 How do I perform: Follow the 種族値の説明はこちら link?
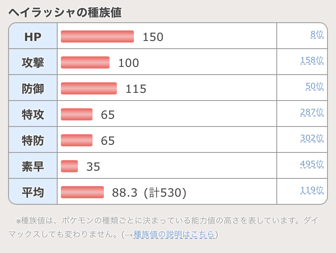[174, 234]
